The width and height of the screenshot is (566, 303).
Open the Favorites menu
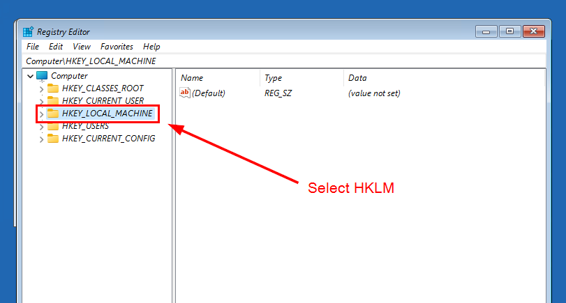(x=117, y=47)
